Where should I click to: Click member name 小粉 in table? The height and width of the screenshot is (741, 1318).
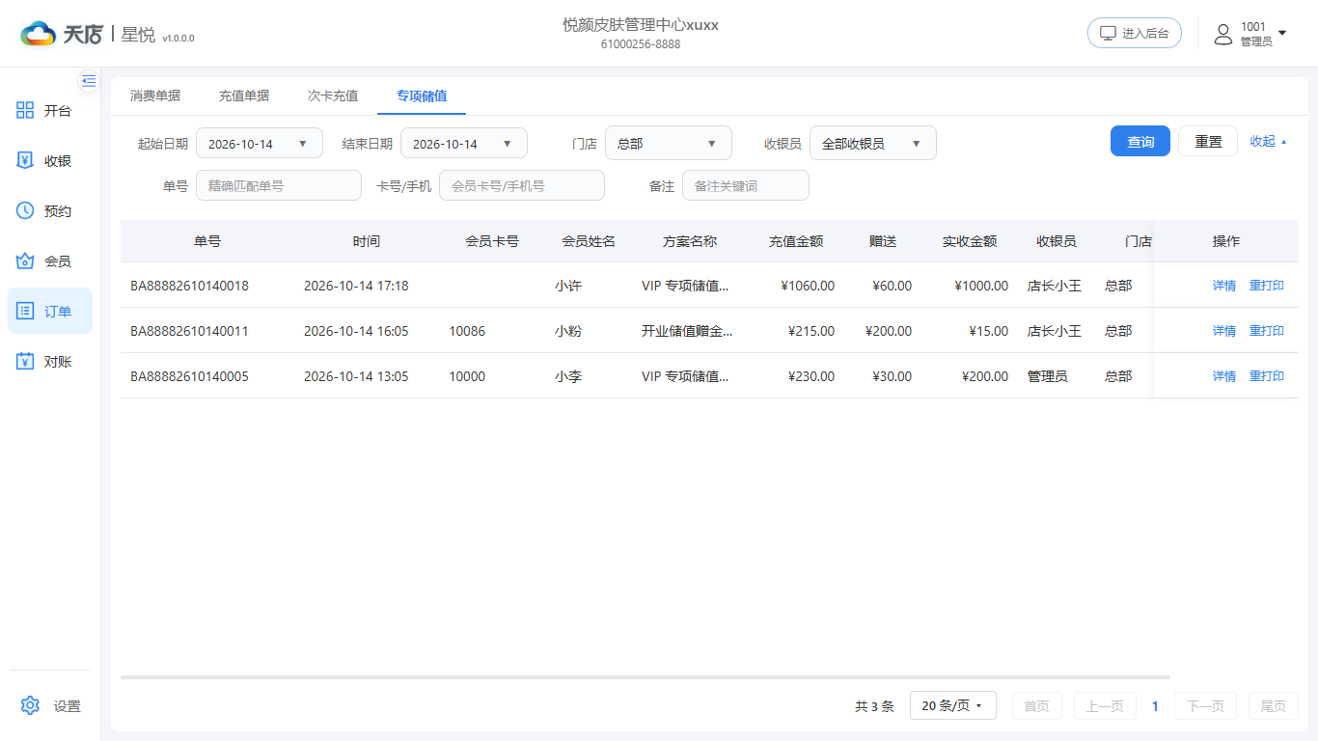[x=568, y=331]
